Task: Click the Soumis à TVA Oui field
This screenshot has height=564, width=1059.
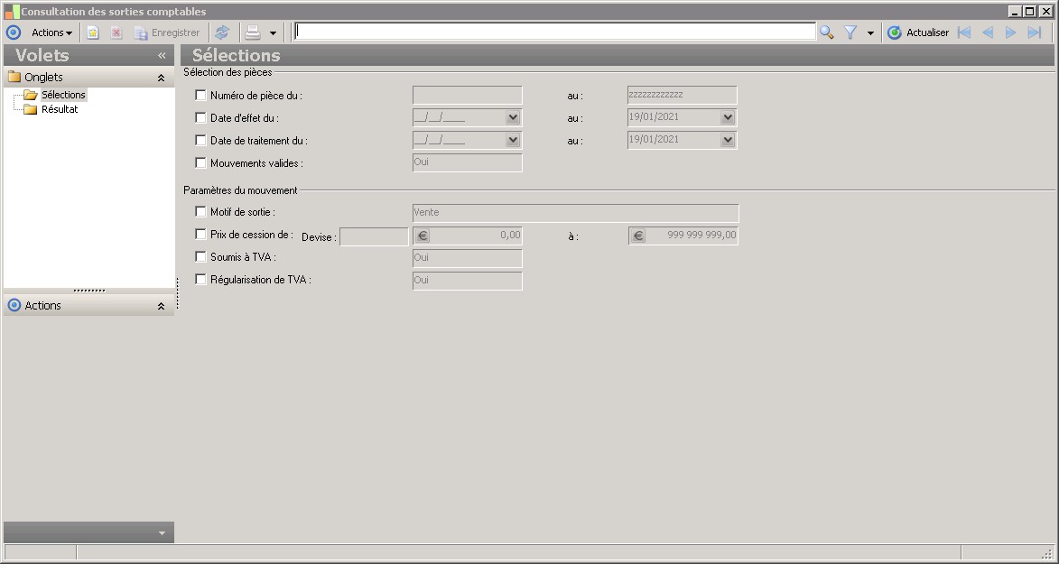Action: (x=468, y=258)
